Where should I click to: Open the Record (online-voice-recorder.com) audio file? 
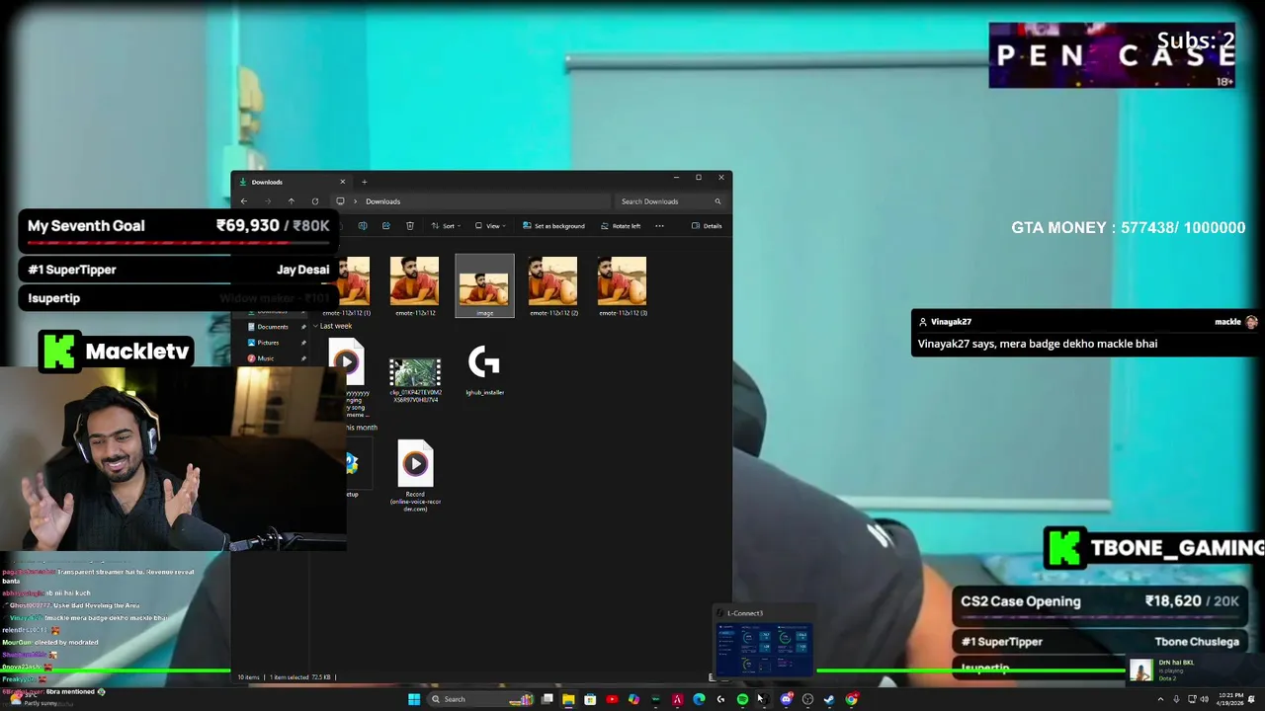tap(415, 475)
